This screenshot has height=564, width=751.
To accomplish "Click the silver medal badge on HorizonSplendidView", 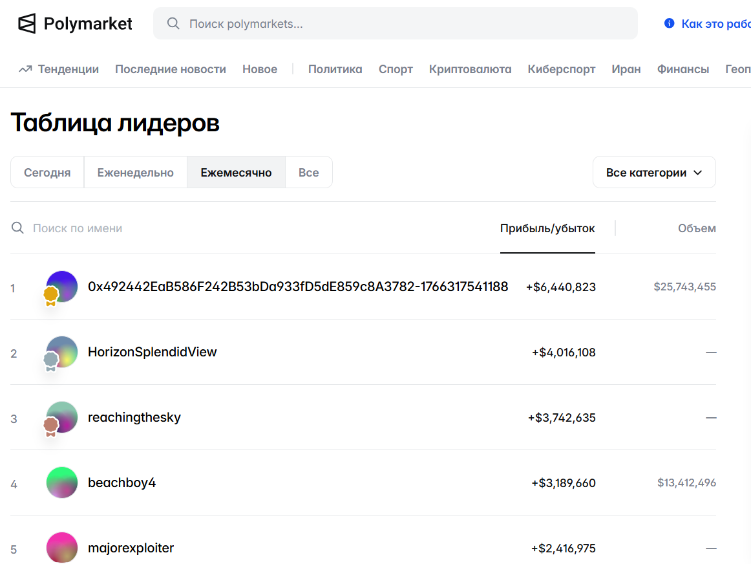I will [x=50, y=361].
